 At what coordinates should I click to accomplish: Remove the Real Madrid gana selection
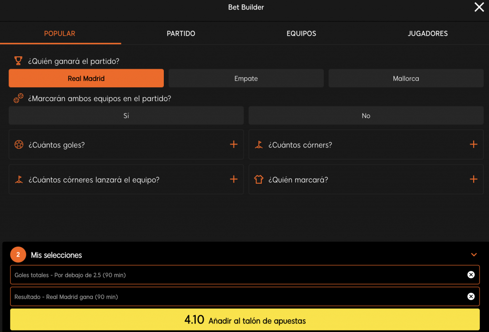point(471,297)
